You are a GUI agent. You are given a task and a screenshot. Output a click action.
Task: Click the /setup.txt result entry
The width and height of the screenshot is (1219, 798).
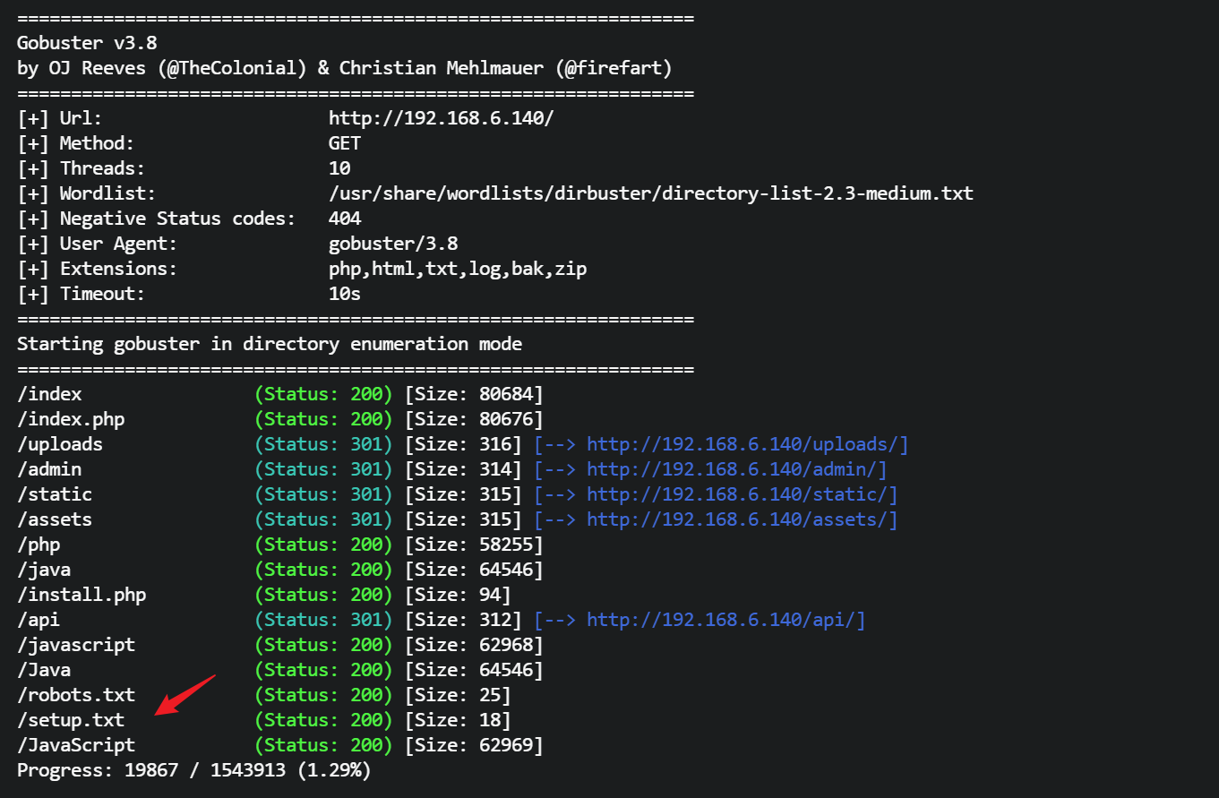coord(71,720)
